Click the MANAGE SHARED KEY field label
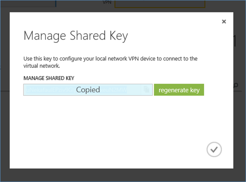Viewport: 246px width, 182px height. pyautogui.click(x=49, y=78)
